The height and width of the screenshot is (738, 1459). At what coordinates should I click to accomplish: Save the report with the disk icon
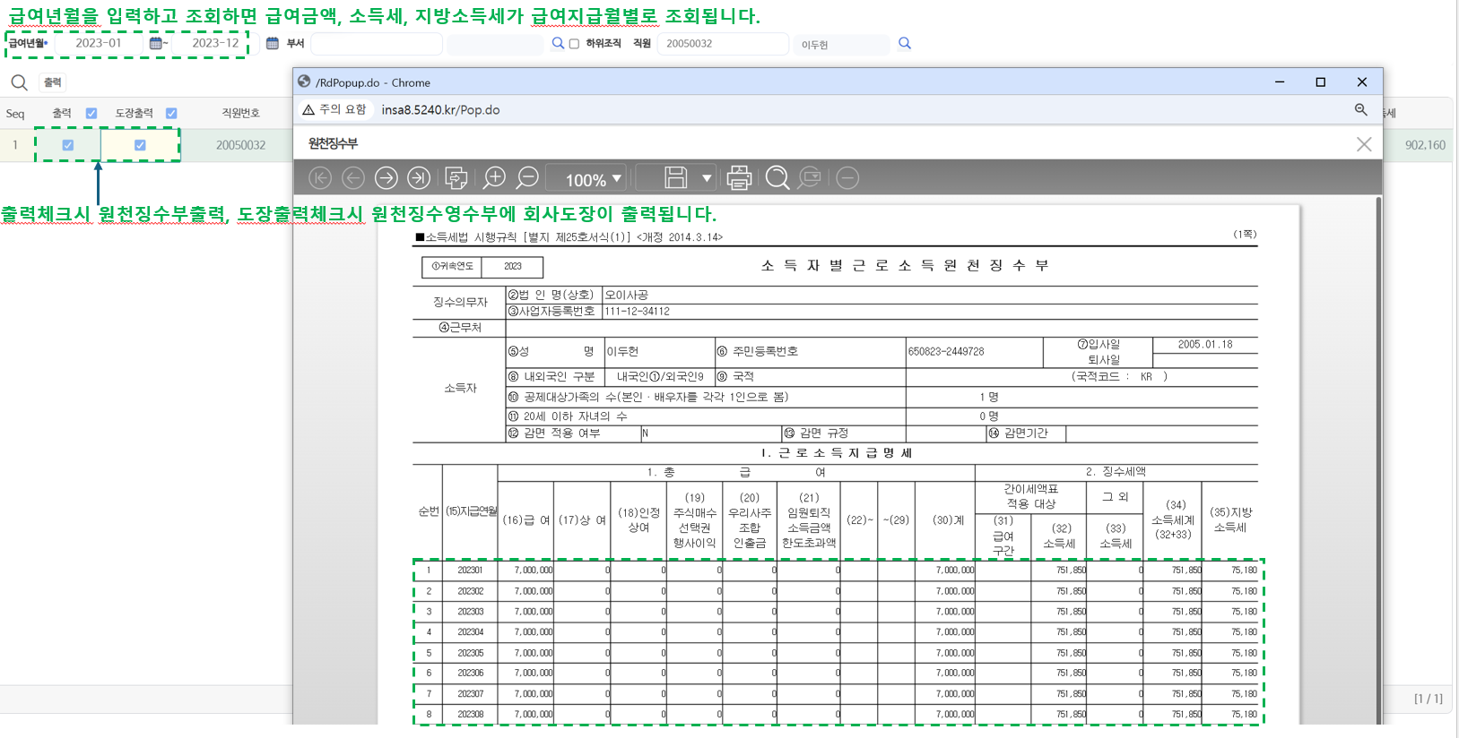[x=675, y=178]
